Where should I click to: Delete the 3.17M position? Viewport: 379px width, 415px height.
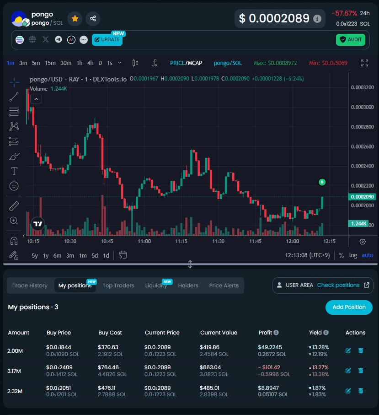click(361, 371)
